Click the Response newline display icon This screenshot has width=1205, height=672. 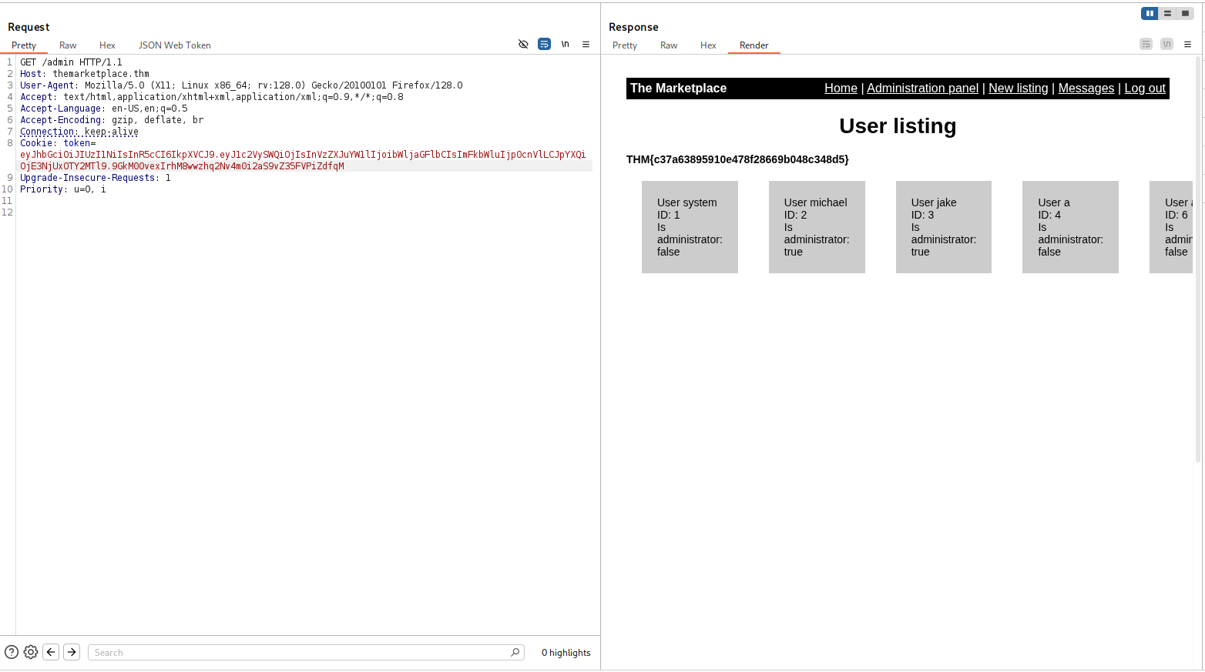[1166, 45]
